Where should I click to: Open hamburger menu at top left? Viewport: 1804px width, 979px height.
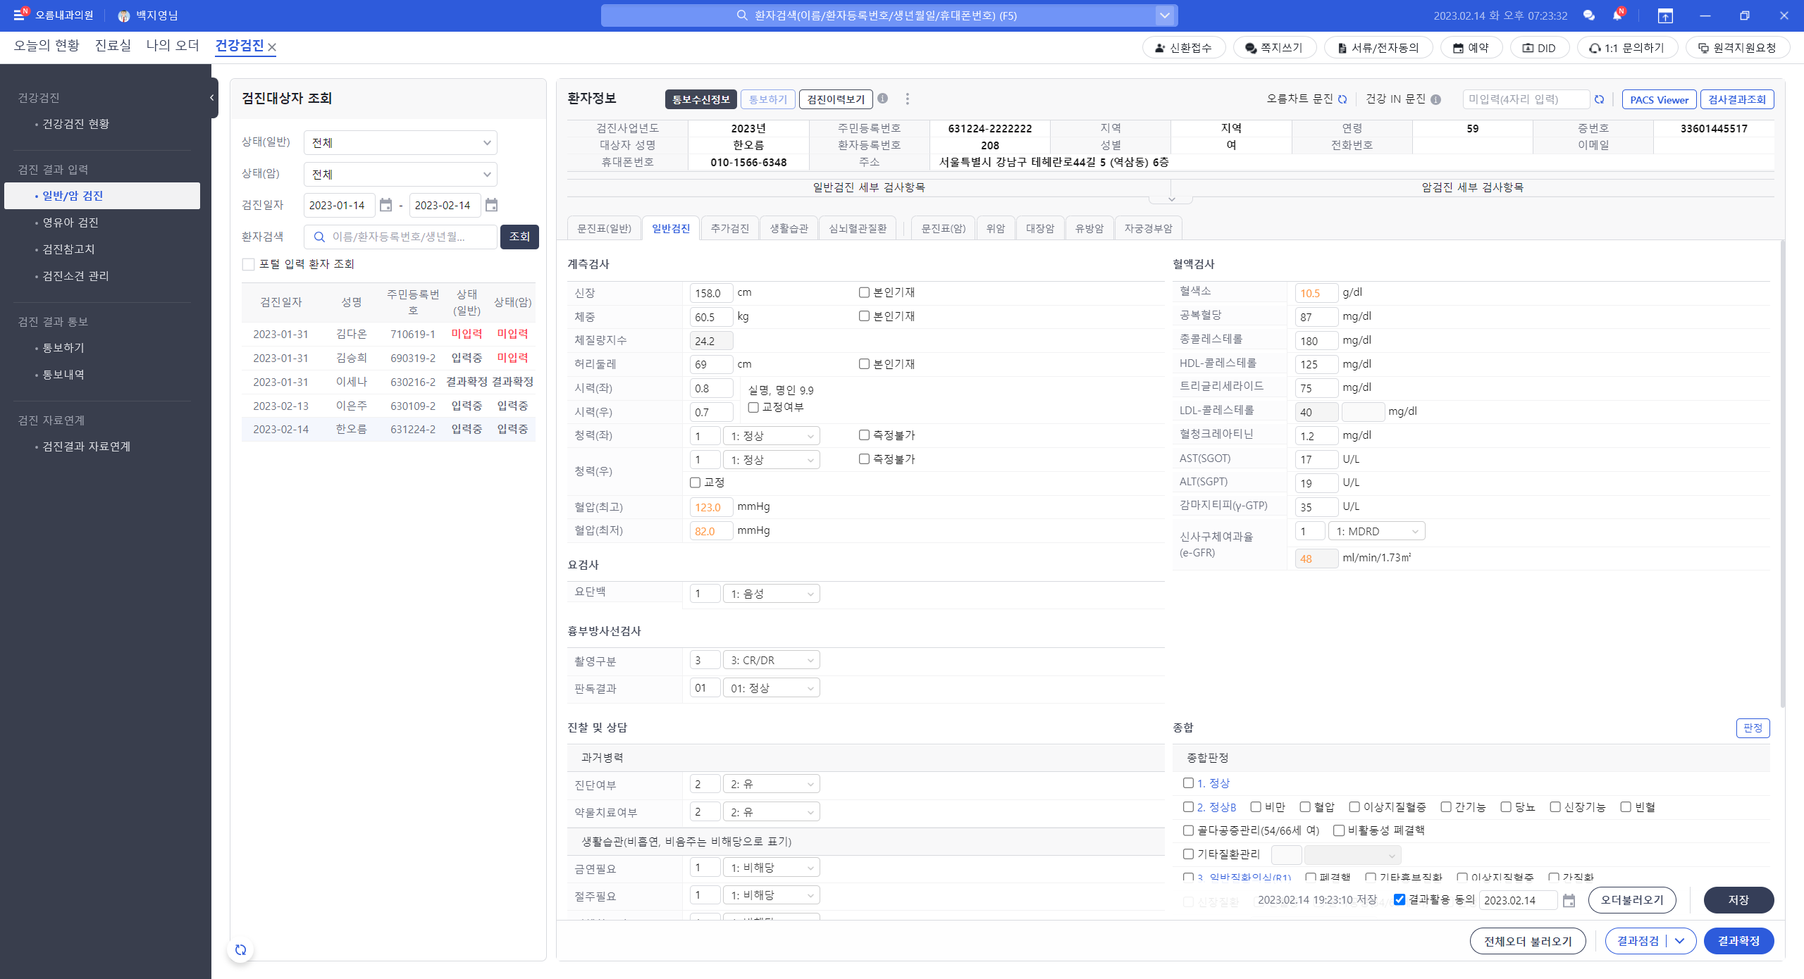point(19,15)
